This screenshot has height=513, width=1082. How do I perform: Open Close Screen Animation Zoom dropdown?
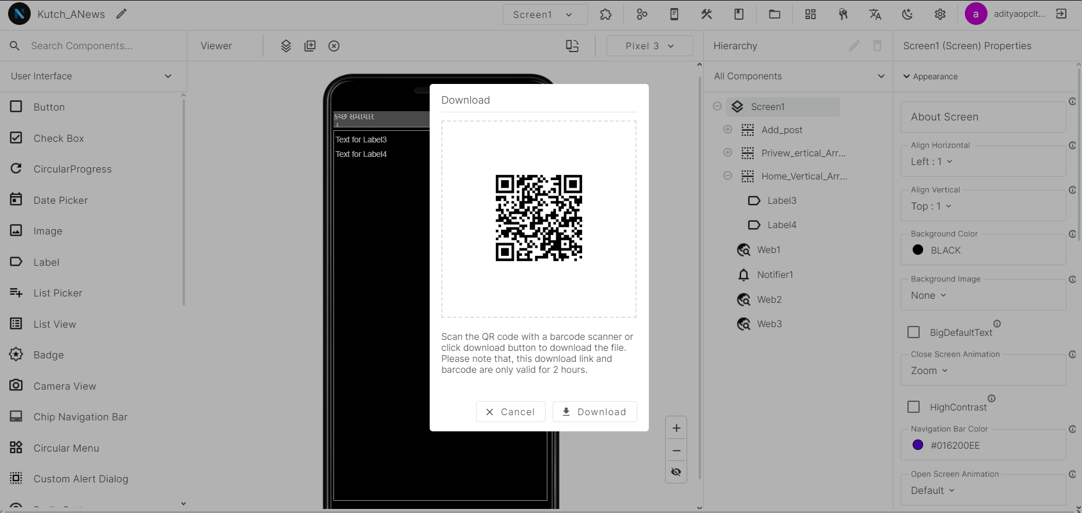click(x=929, y=371)
